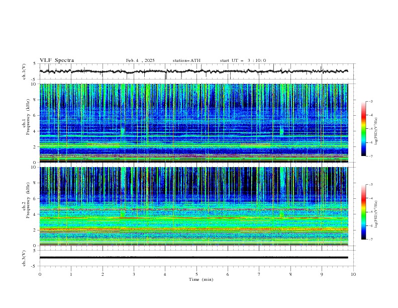This screenshot has height=308, width=398.
Task: Click the ch.1 colorbar log(PSD) label
Action: tap(376, 131)
